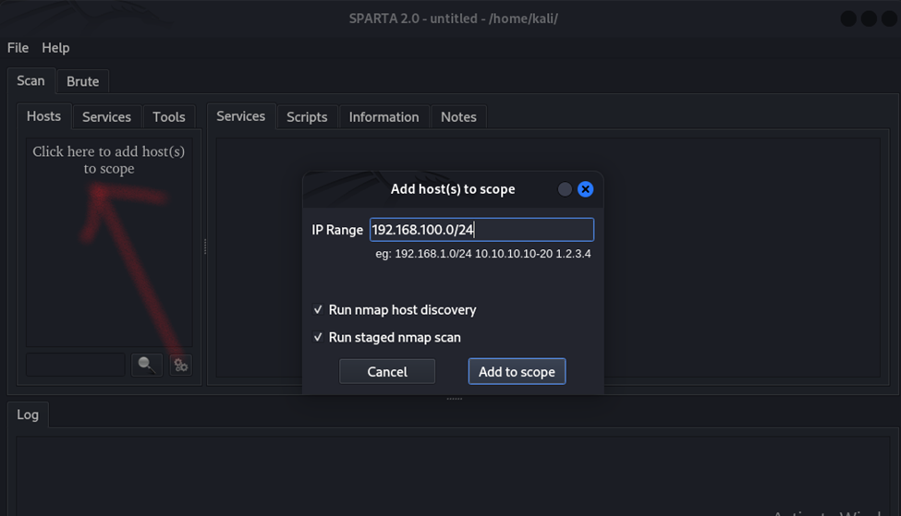Click the magnifier search icon under hosts
Viewport: 901px width, 516px height.
[x=147, y=365]
